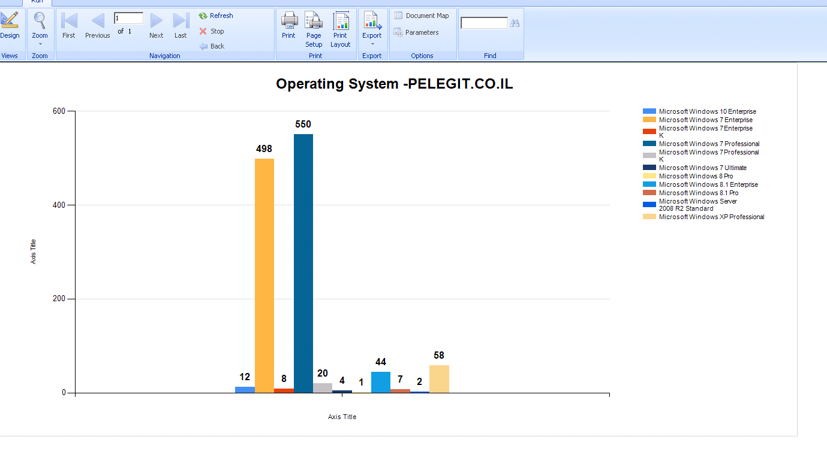Expand the Zoom dropdown arrow
The height and width of the screenshot is (464, 827).
(40, 44)
